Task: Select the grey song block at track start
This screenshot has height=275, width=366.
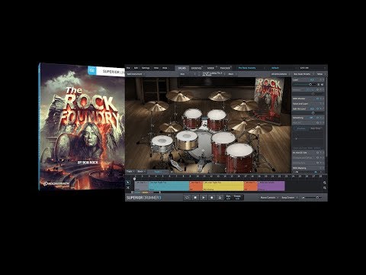Action: click(x=141, y=186)
